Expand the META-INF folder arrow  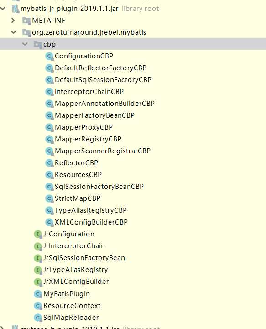(13, 21)
